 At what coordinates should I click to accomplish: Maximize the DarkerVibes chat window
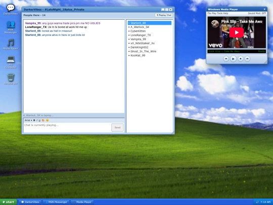[x=167, y=10]
